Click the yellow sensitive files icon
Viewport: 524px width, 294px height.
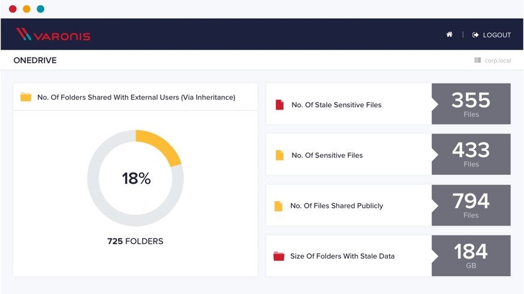(280, 155)
